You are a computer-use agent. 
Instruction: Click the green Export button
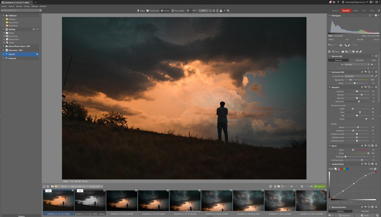[319, 186]
